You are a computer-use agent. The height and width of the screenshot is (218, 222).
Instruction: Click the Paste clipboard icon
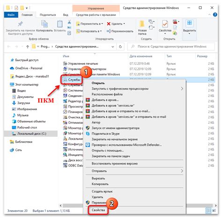(59, 24)
